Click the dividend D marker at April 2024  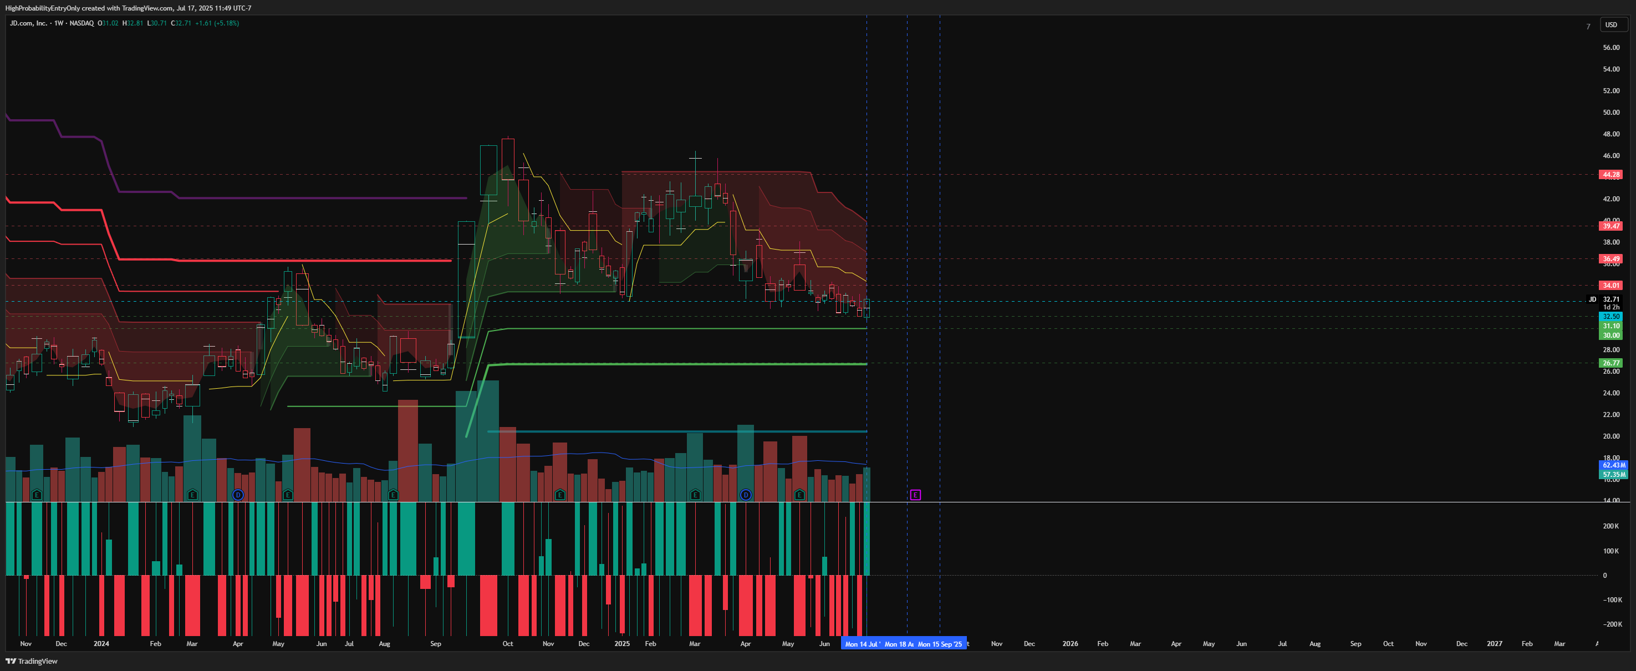tap(238, 494)
